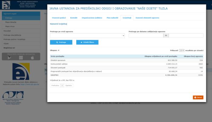Select the Direktni sporazum row
Image resolution: width=212 pixels, height=122 pixels.
pos(127,60)
